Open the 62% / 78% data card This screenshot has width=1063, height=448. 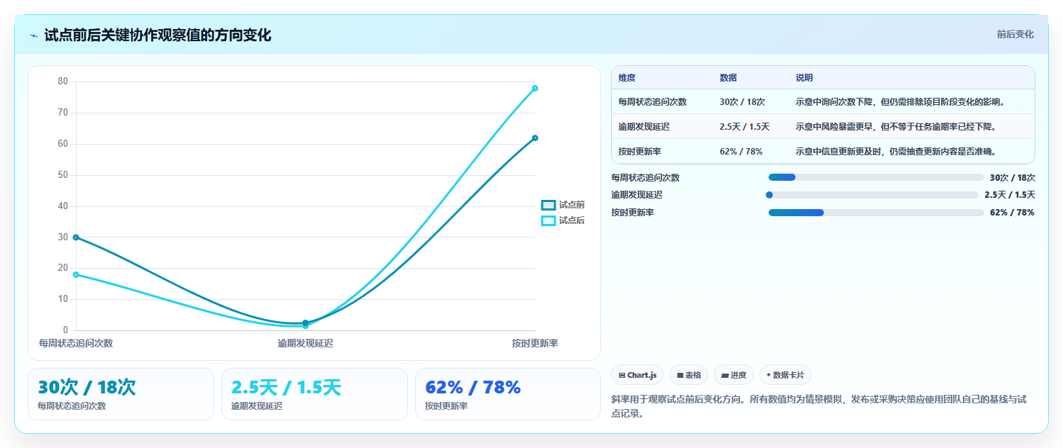[508, 394]
